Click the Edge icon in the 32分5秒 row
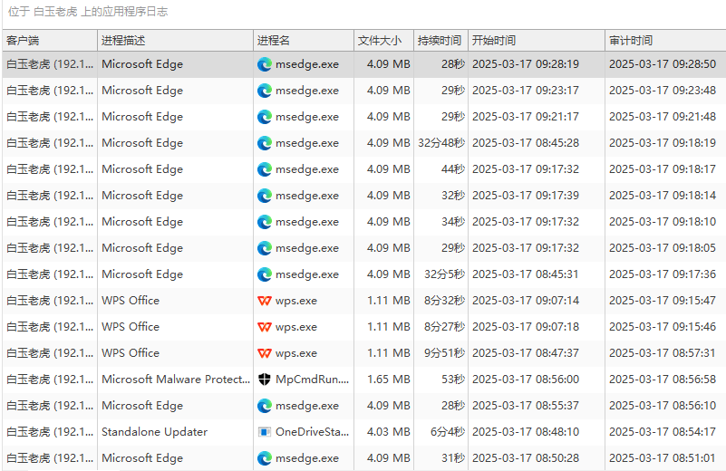The width and height of the screenshot is (726, 471). (265, 274)
